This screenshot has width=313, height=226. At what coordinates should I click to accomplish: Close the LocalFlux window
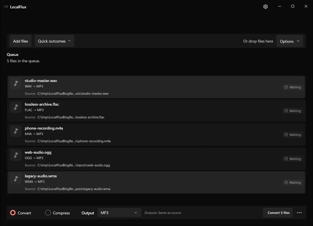[x=306, y=7]
